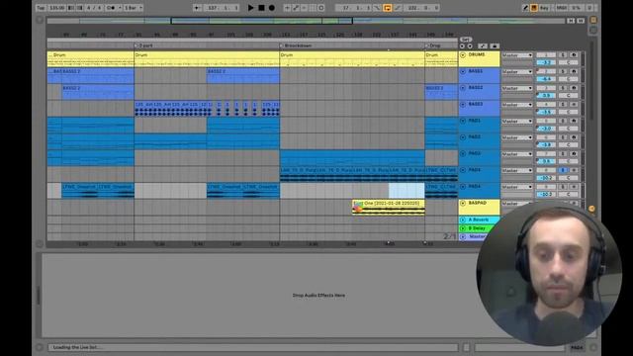This screenshot has height=356, width=633.
Task: Jump to previous locator arrow
Action: [x=462, y=46]
